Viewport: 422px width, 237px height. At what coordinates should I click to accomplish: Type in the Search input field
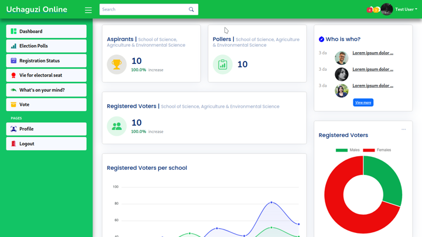(x=143, y=9)
